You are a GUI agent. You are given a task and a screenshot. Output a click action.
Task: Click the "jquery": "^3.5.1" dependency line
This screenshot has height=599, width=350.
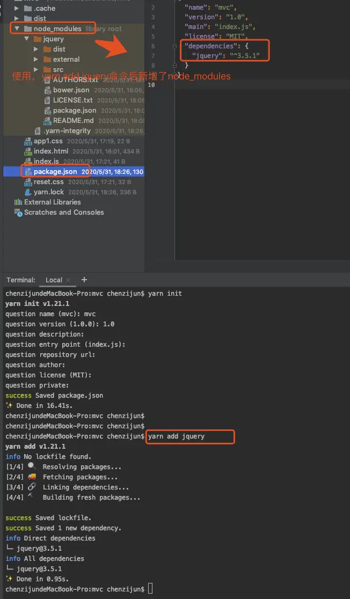226,56
